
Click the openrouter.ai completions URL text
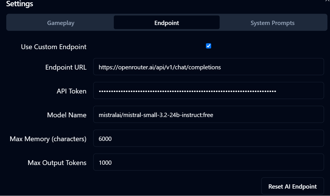point(160,67)
